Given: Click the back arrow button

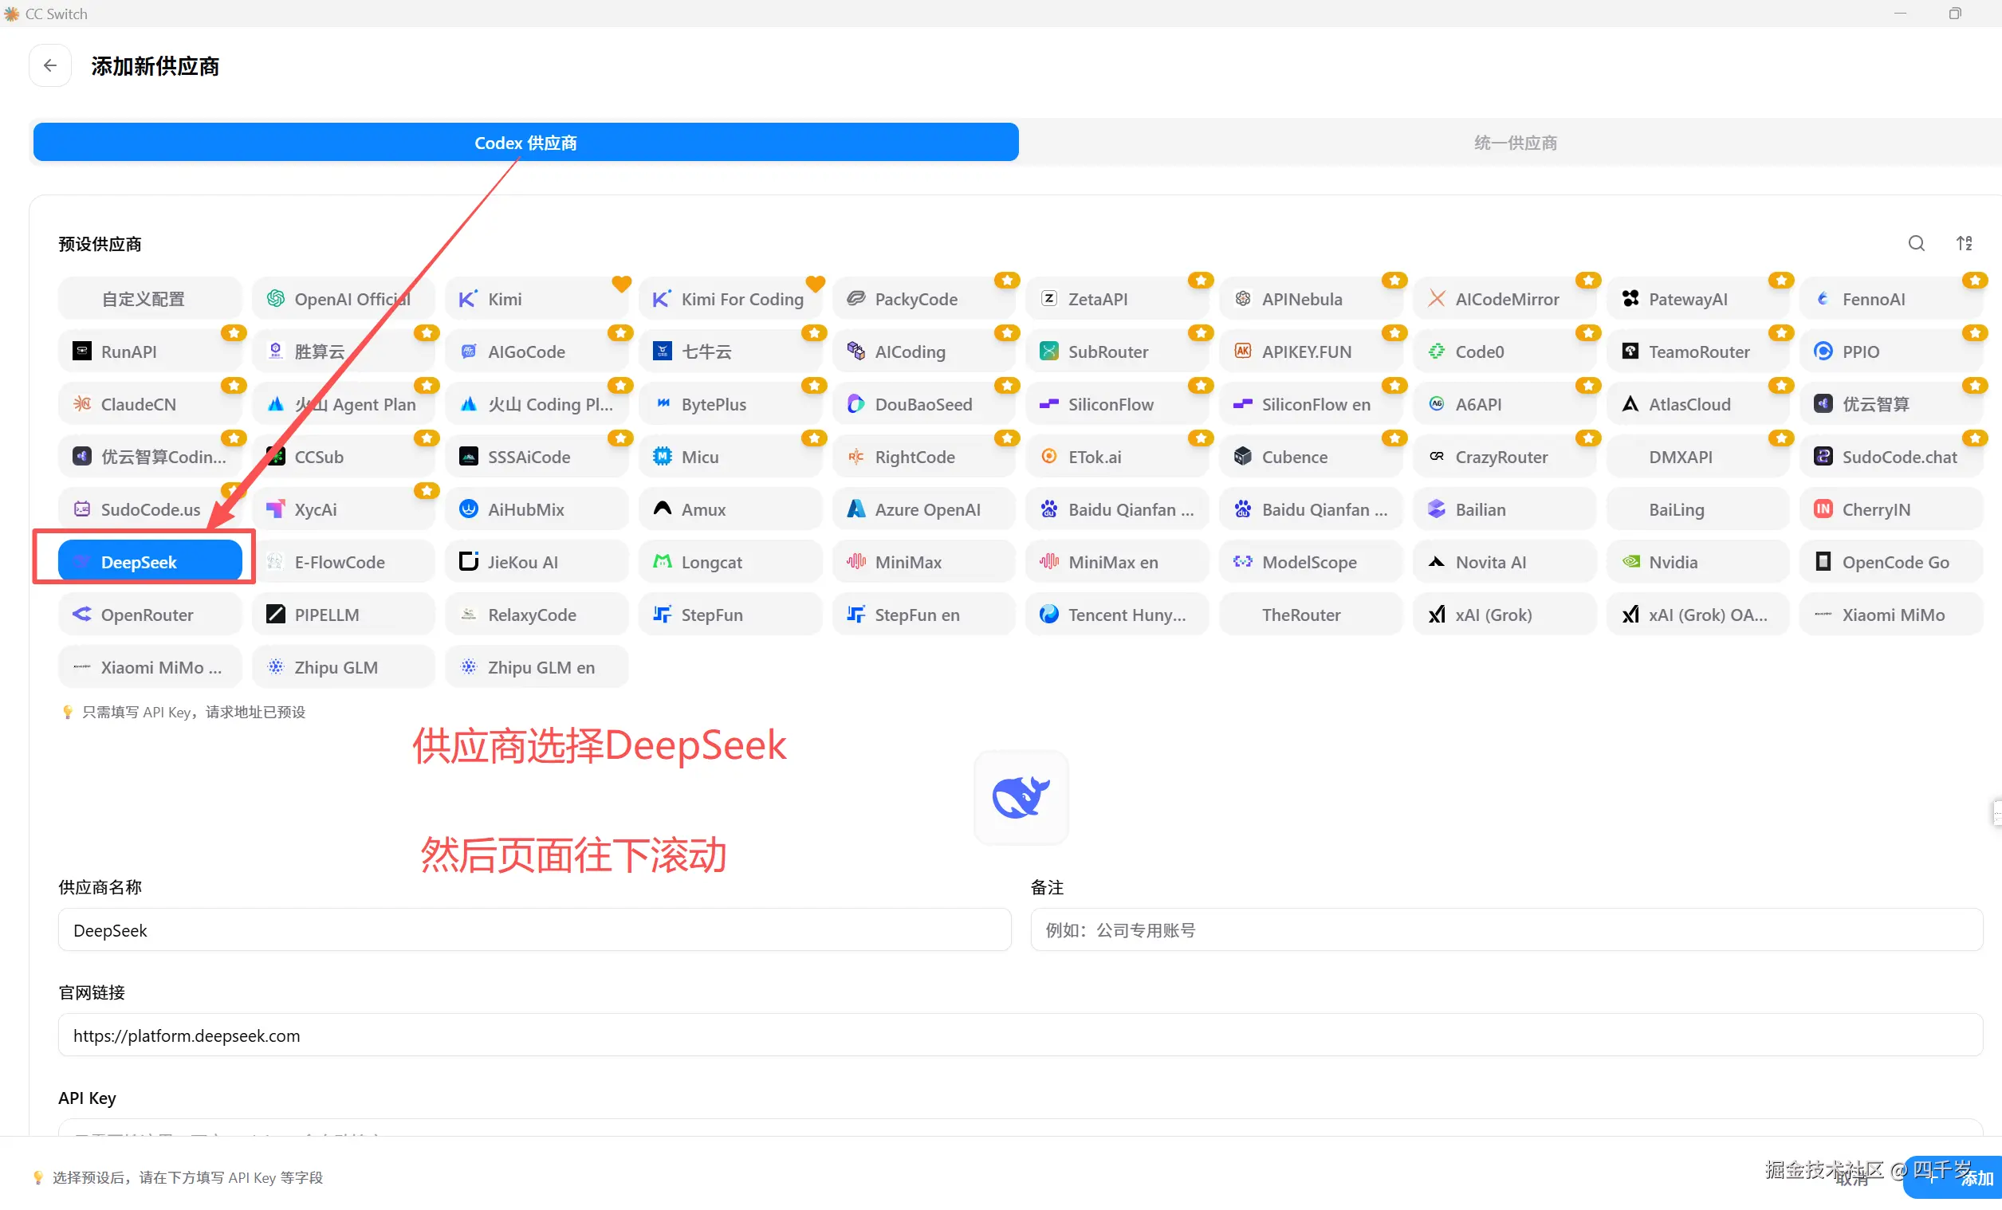Looking at the screenshot, I should point(49,66).
